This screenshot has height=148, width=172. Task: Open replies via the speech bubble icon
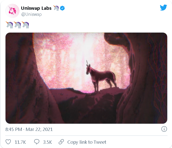click(x=37, y=142)
